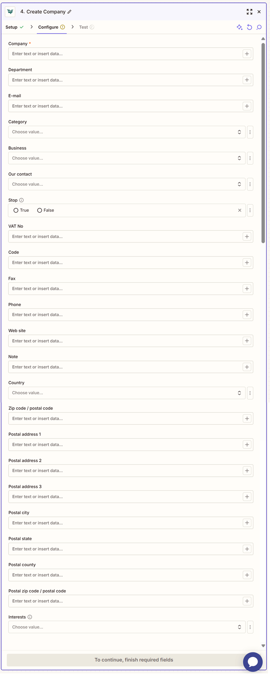
Task: Click the search magnifier icon
Action: (259, 27)
